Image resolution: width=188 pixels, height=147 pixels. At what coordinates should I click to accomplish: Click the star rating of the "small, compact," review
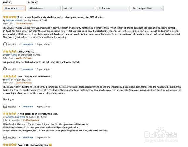pos(10,51)
